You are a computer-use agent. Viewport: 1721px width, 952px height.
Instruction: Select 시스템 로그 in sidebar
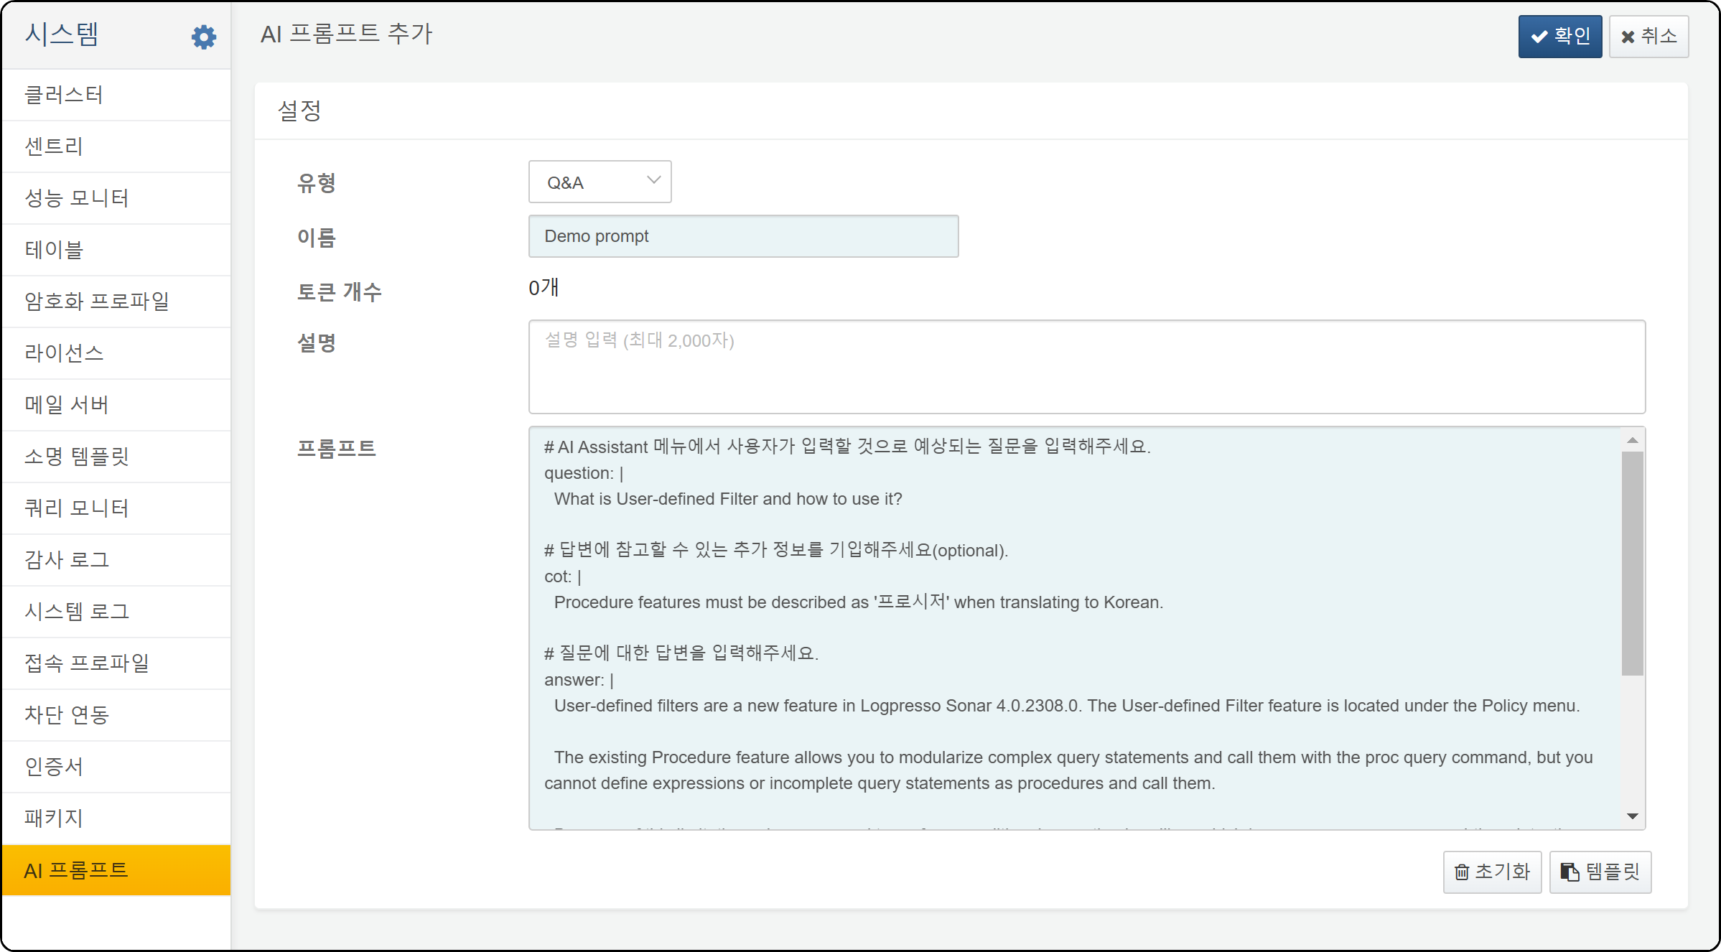click(x=116, y=612)
